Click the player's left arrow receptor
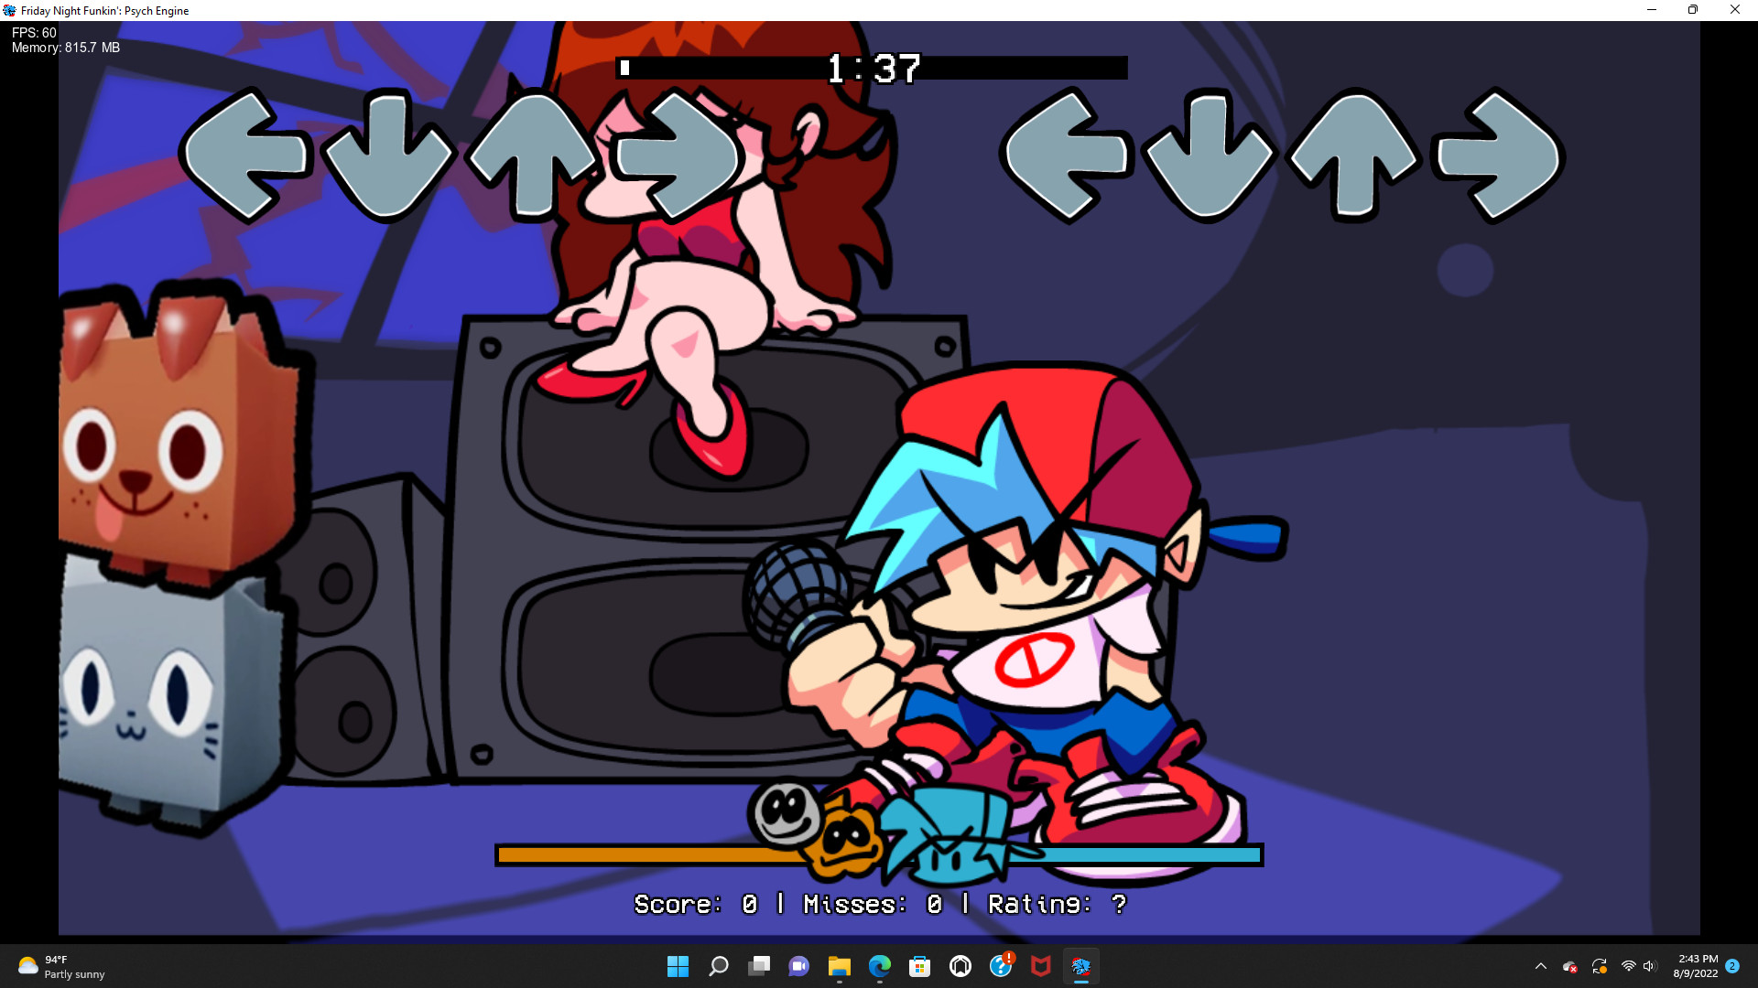 coord(1067,156)
